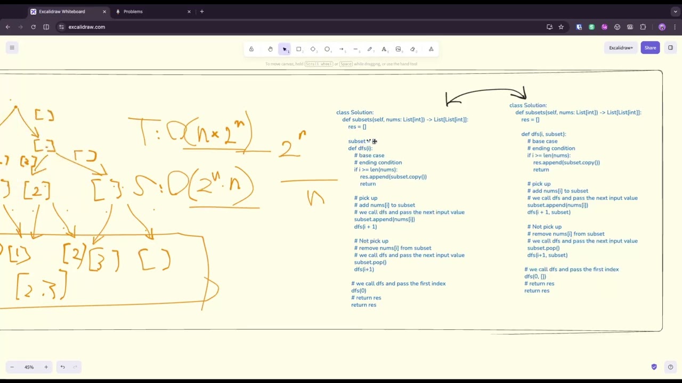Image resolution: width=682 pixels, height=383 pixels.
Task: Bookmark this page with the star
Action: pos(561,27)
